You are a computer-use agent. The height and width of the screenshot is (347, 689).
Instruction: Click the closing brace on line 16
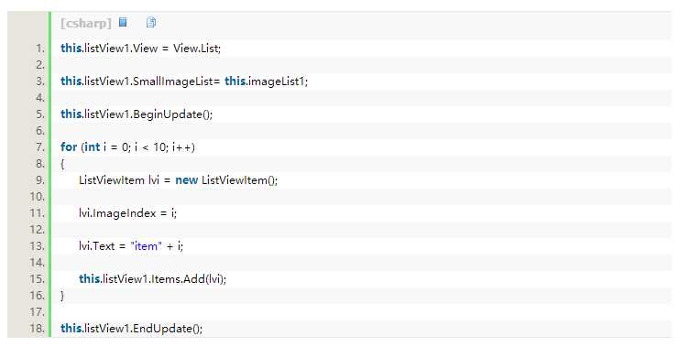62,296
